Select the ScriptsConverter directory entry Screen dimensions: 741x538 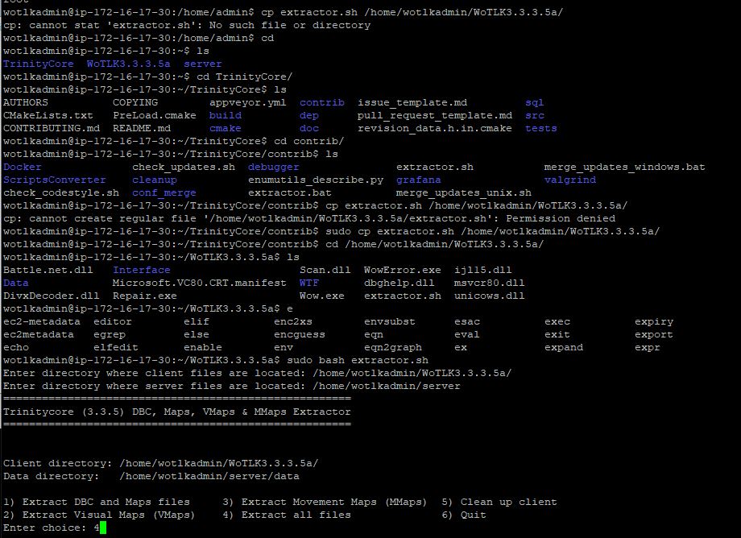pyautogui.click(x=55, y=180)
